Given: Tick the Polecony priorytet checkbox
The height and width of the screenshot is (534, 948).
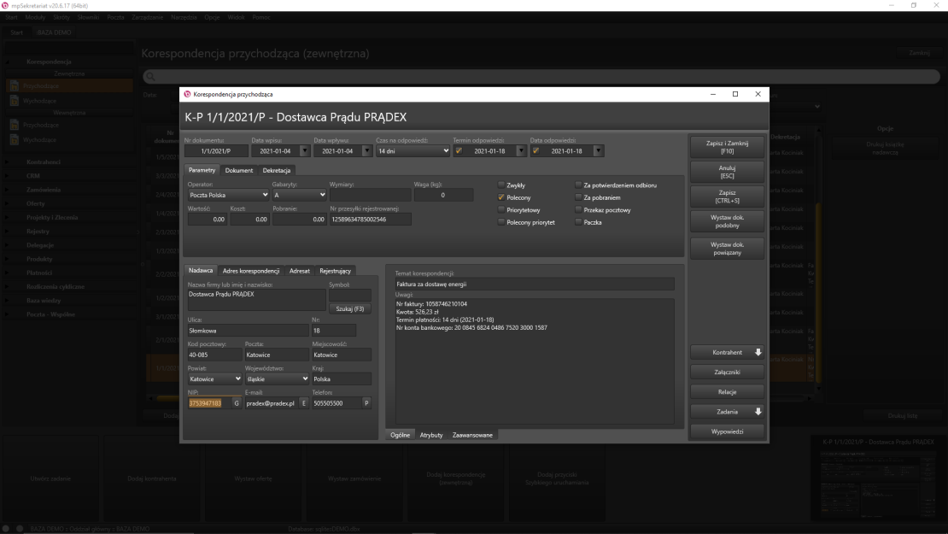Looking at the screenshot, I should click(x=501, y=222).
